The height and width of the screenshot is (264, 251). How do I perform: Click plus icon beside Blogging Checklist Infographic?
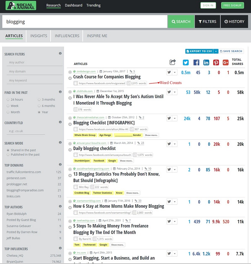tap(70, 124)
